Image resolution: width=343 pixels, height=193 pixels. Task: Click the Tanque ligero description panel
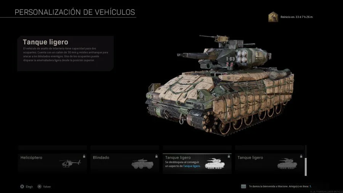(66, 54)
